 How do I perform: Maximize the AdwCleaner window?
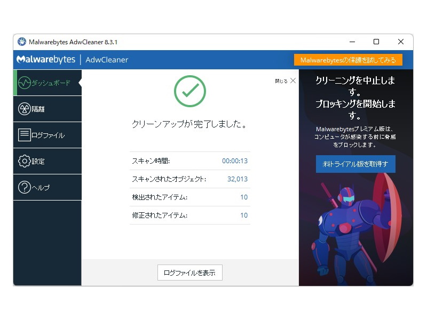point(376,42)
